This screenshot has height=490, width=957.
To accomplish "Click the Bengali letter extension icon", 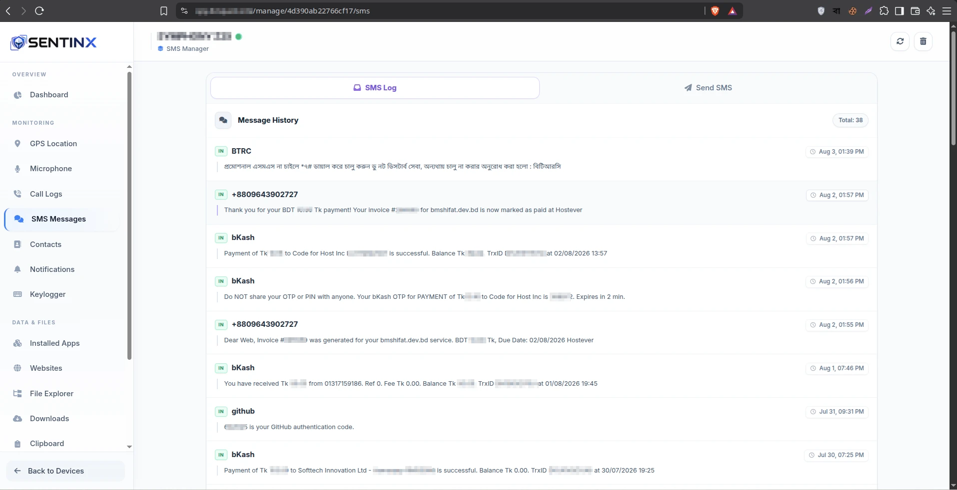I will 837,11.
